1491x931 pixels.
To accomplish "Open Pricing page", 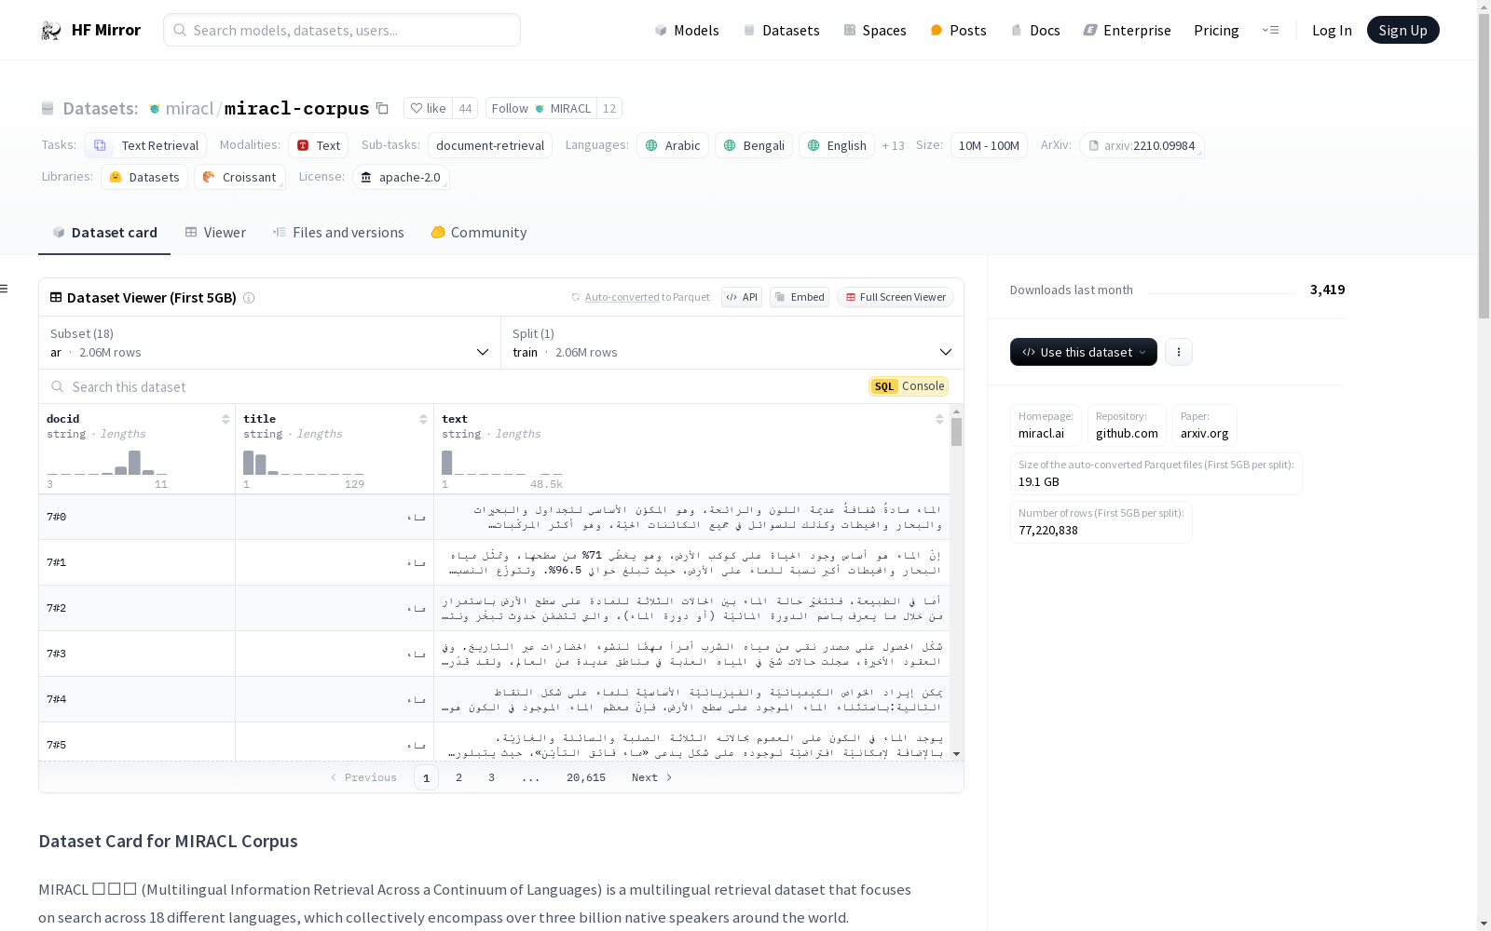I will (1216, 30).
